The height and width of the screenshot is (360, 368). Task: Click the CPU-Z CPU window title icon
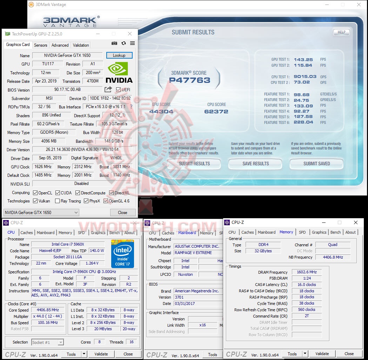point(6,223)
